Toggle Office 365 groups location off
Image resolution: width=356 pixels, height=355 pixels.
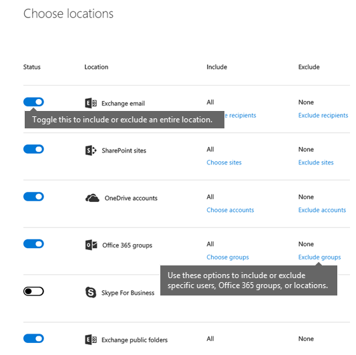(33, 244)
